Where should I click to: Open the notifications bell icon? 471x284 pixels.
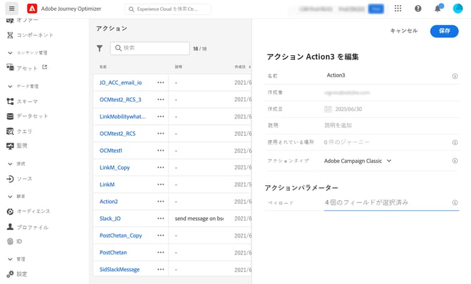[x=438, y=8]
